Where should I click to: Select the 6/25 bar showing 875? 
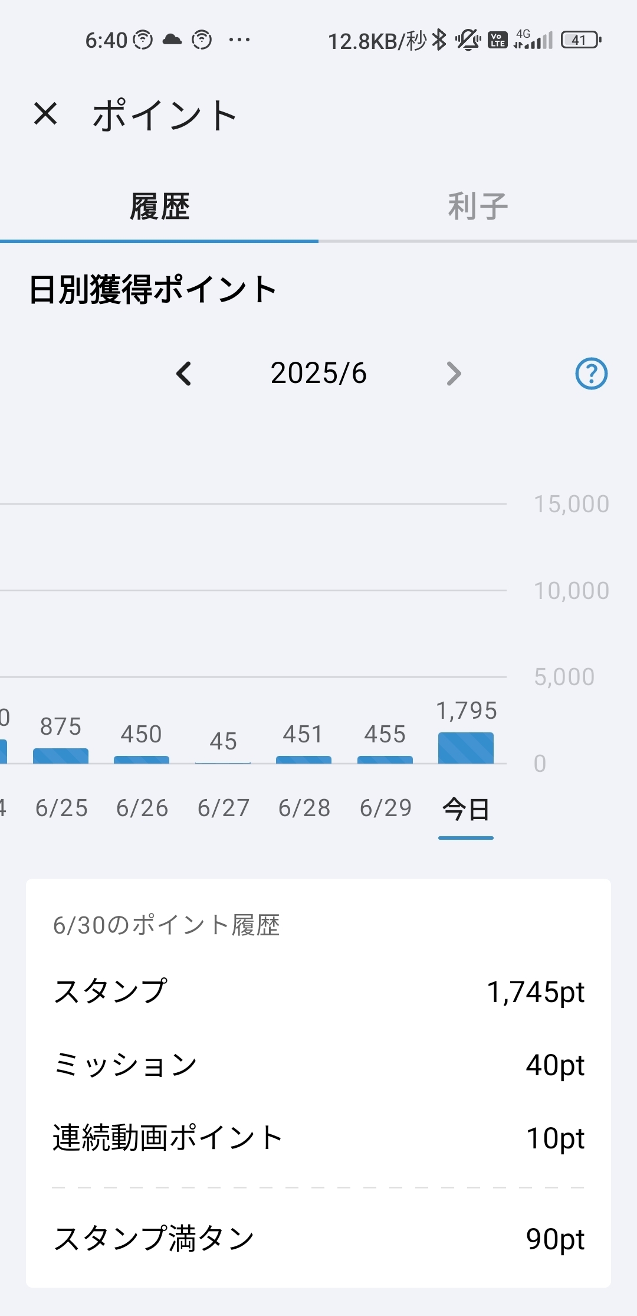[61, 755]
